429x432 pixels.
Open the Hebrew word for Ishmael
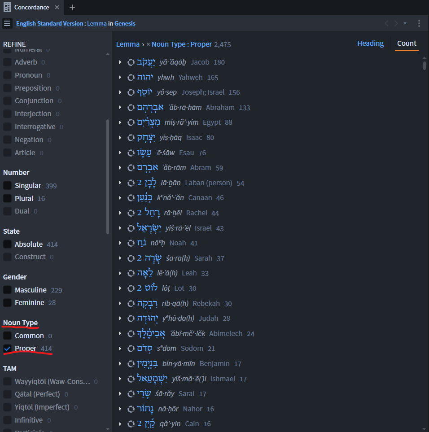152,379
